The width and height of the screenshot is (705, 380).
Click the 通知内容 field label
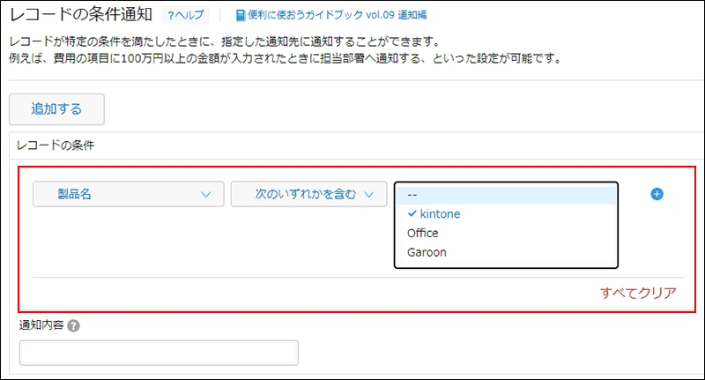(x=41, y=325)
